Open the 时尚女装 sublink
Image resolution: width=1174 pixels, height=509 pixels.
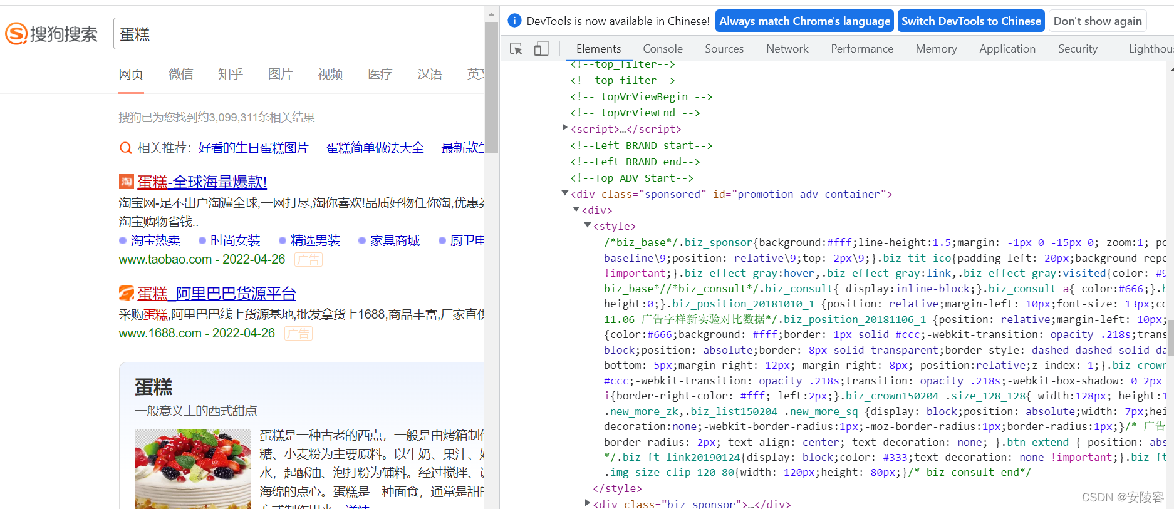pyautogui.click(x=235, y=240)
